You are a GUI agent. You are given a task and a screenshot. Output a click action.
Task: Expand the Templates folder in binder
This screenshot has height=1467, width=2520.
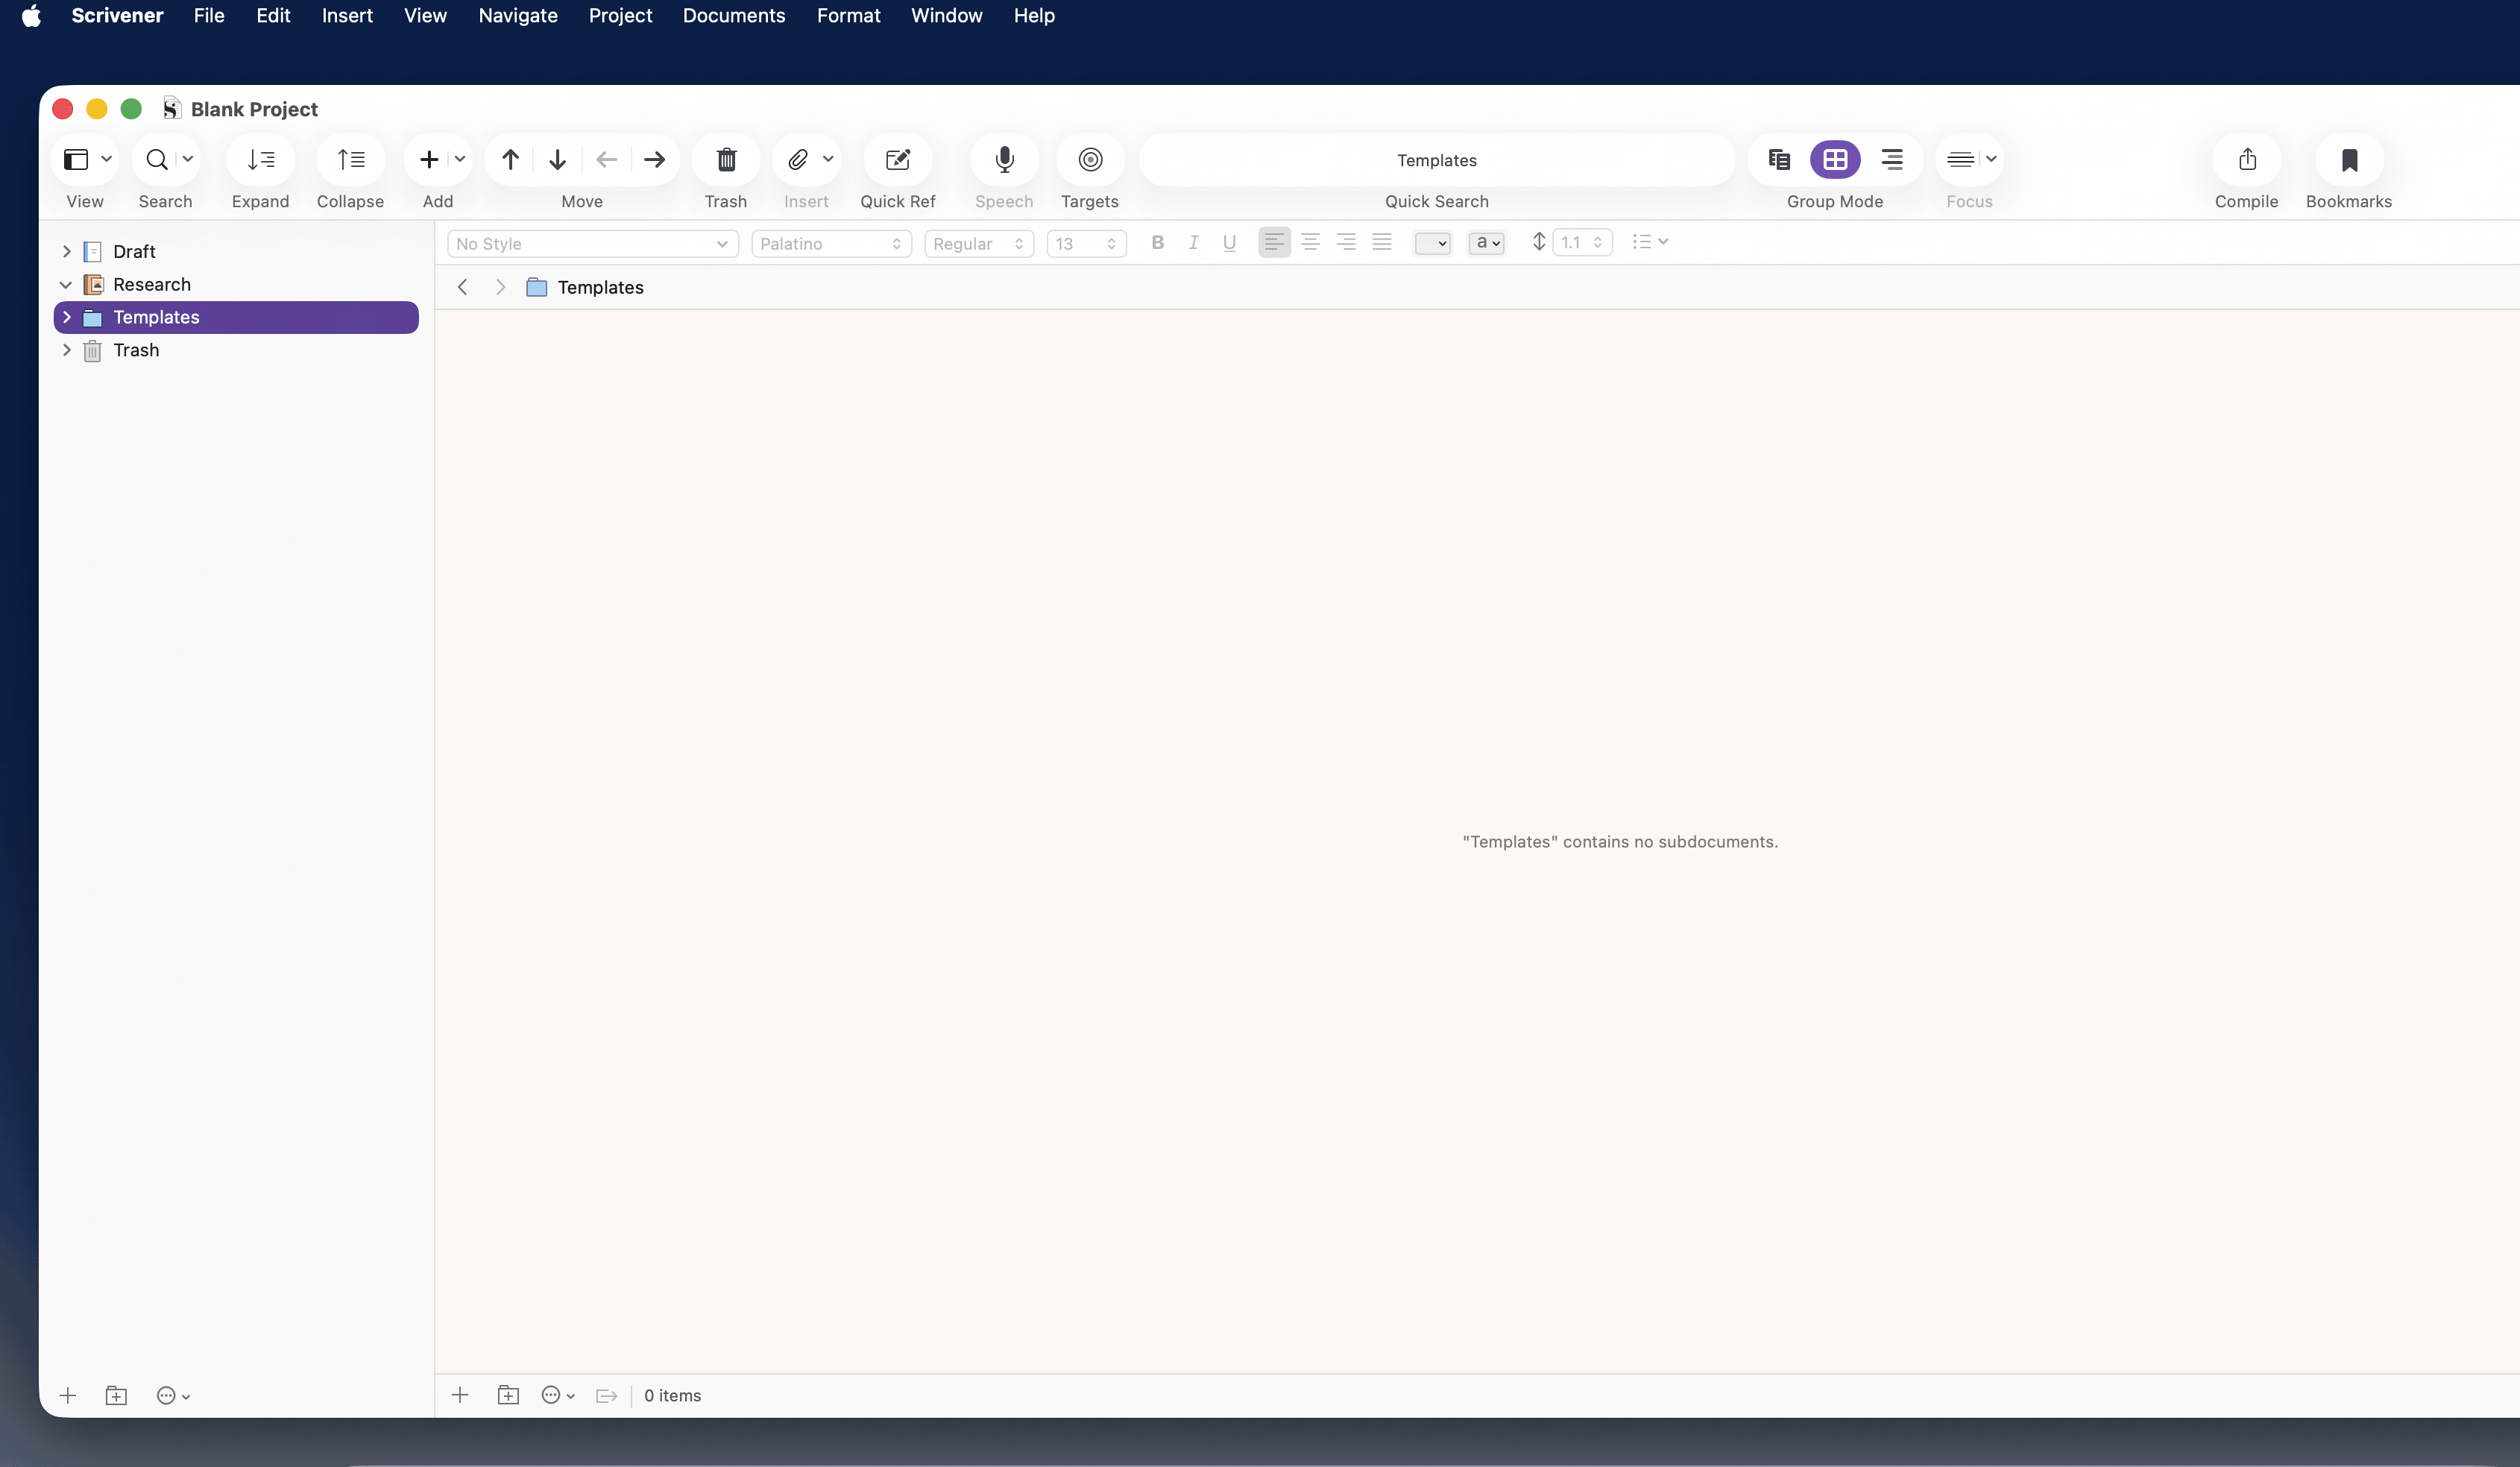[x=66, y=317]
